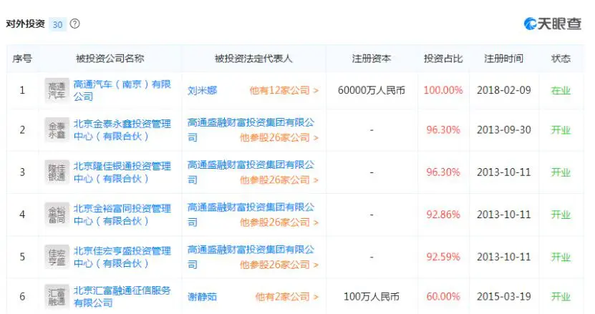
Task: Select the 2013-10-11 date in row 5
Action: point(504,257)
